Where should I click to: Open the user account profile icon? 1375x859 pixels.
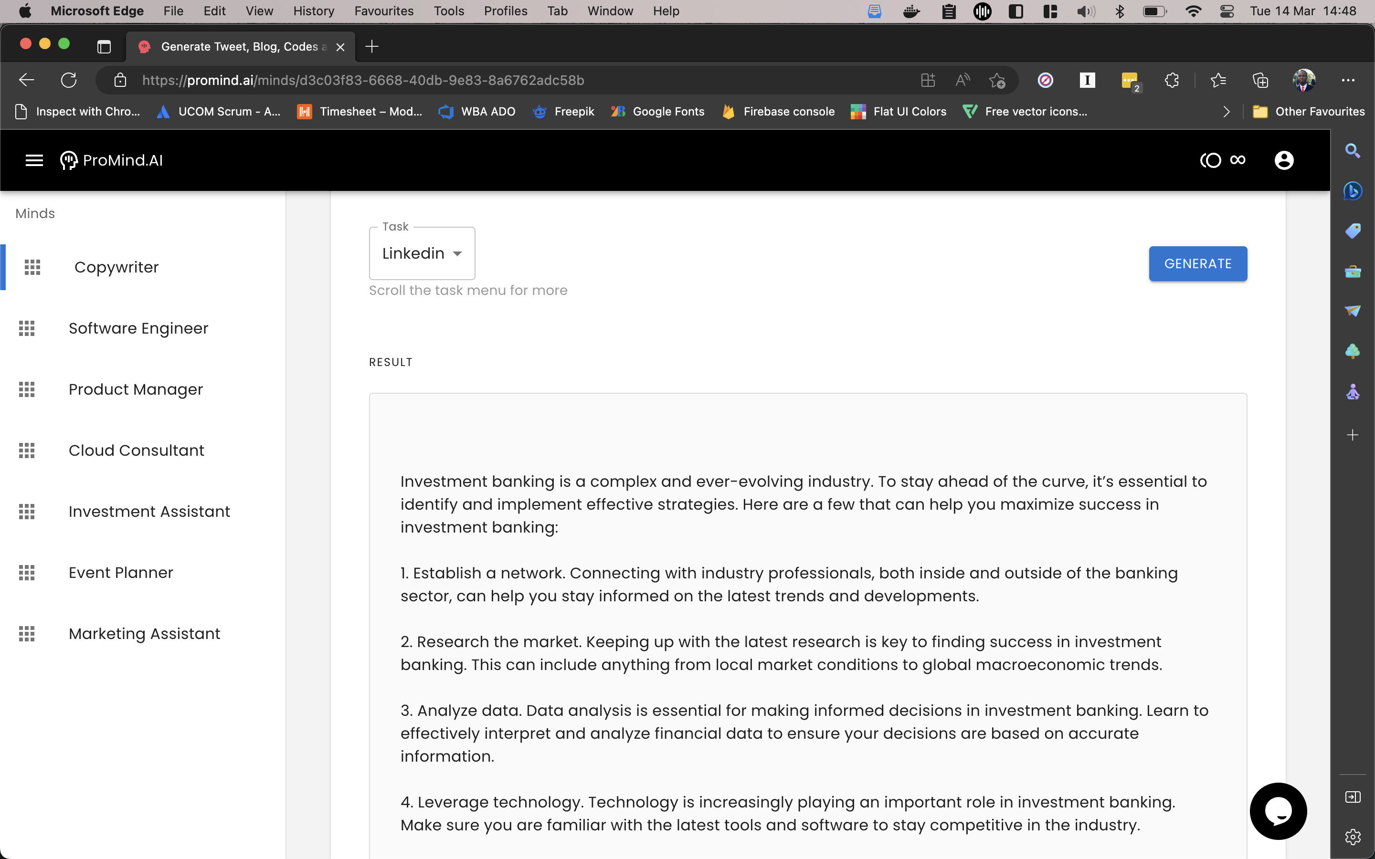click(1283, 160)
